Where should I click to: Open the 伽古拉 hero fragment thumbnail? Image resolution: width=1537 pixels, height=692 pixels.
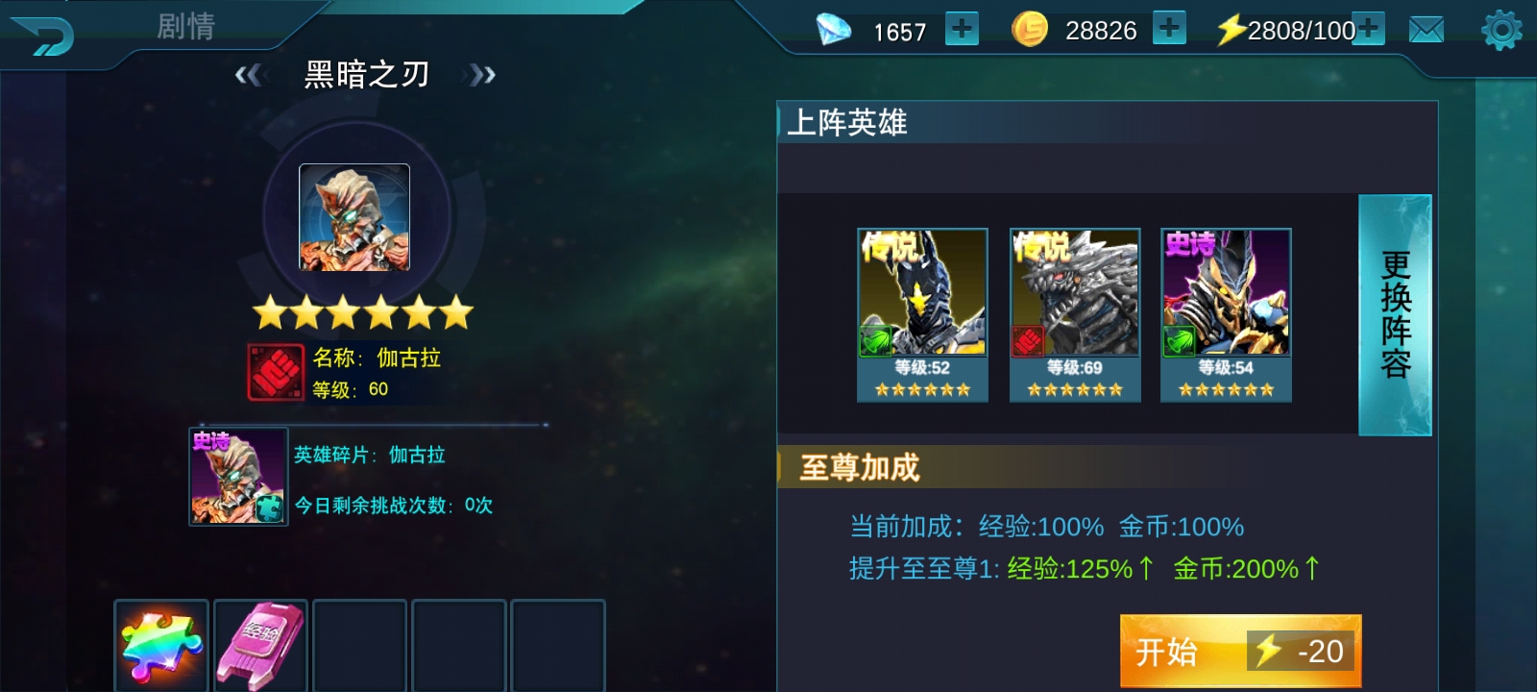tap(238, 477)
